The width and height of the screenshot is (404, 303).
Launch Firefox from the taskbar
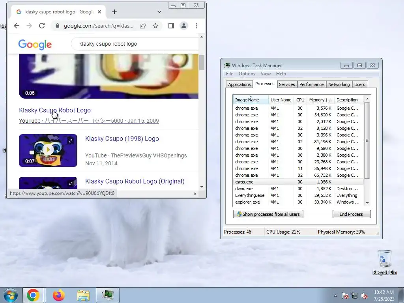click(59, 295)
